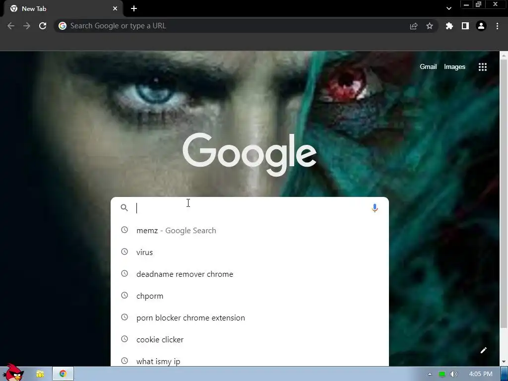Screen dimensions: 508x381
Task: Open the Google apps grid
Action: (482, 67)
